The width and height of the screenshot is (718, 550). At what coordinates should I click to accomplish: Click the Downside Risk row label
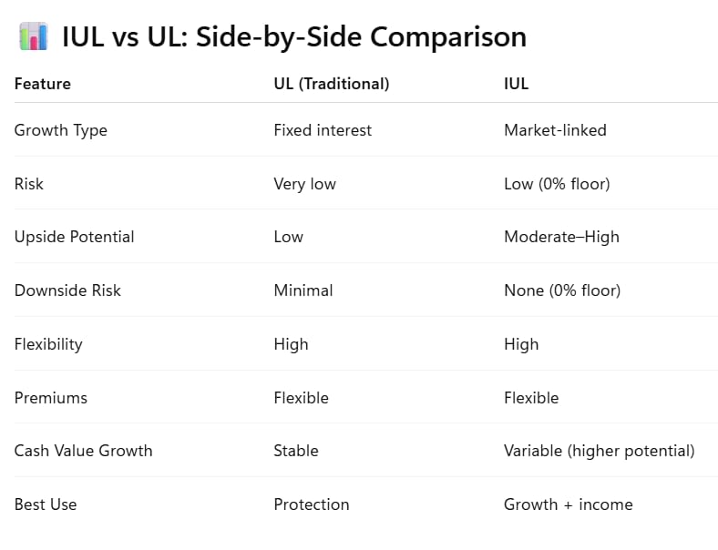coord(67,290)
